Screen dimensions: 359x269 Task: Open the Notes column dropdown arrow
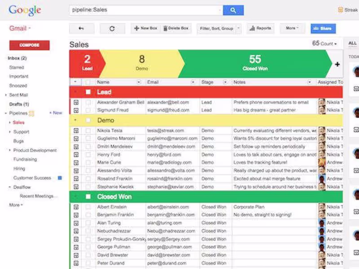(x=310, y=82)
